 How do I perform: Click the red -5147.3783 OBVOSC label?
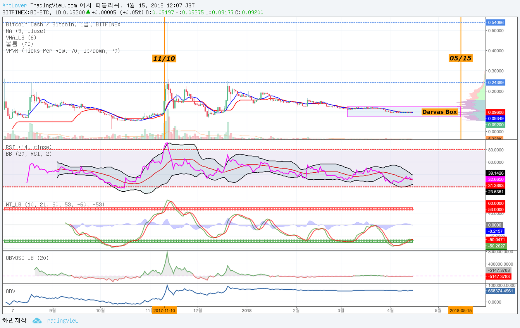click(x=499, y=276)
